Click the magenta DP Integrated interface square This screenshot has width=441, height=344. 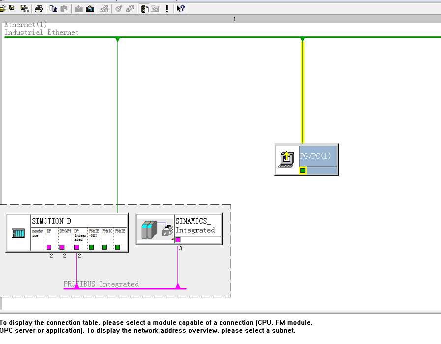[77, 247]
